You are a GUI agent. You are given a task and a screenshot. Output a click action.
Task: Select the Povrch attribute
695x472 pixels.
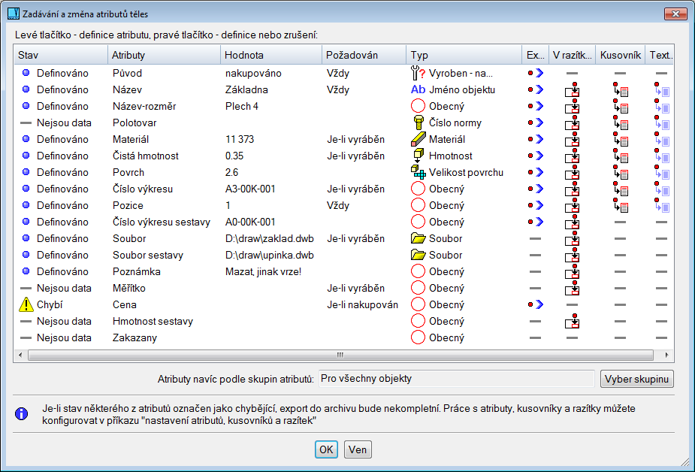click(x=128, y=172)
